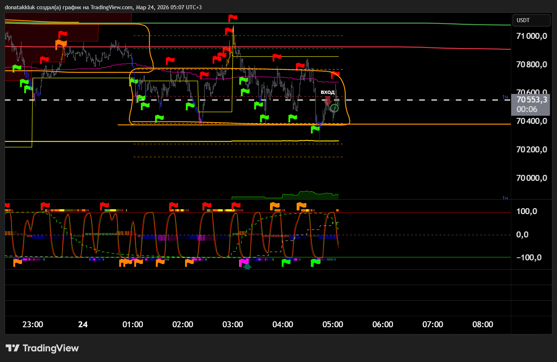Select the red flag just above the вход label
557x362 pixels.
point(335,75)
